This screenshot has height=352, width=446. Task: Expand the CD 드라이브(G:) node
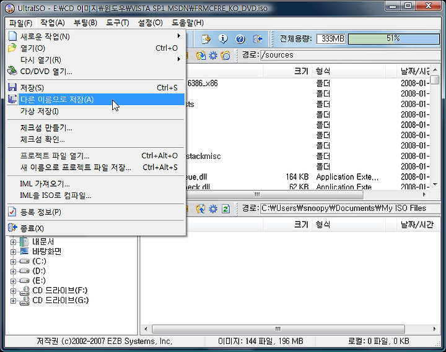pos(13,301)
